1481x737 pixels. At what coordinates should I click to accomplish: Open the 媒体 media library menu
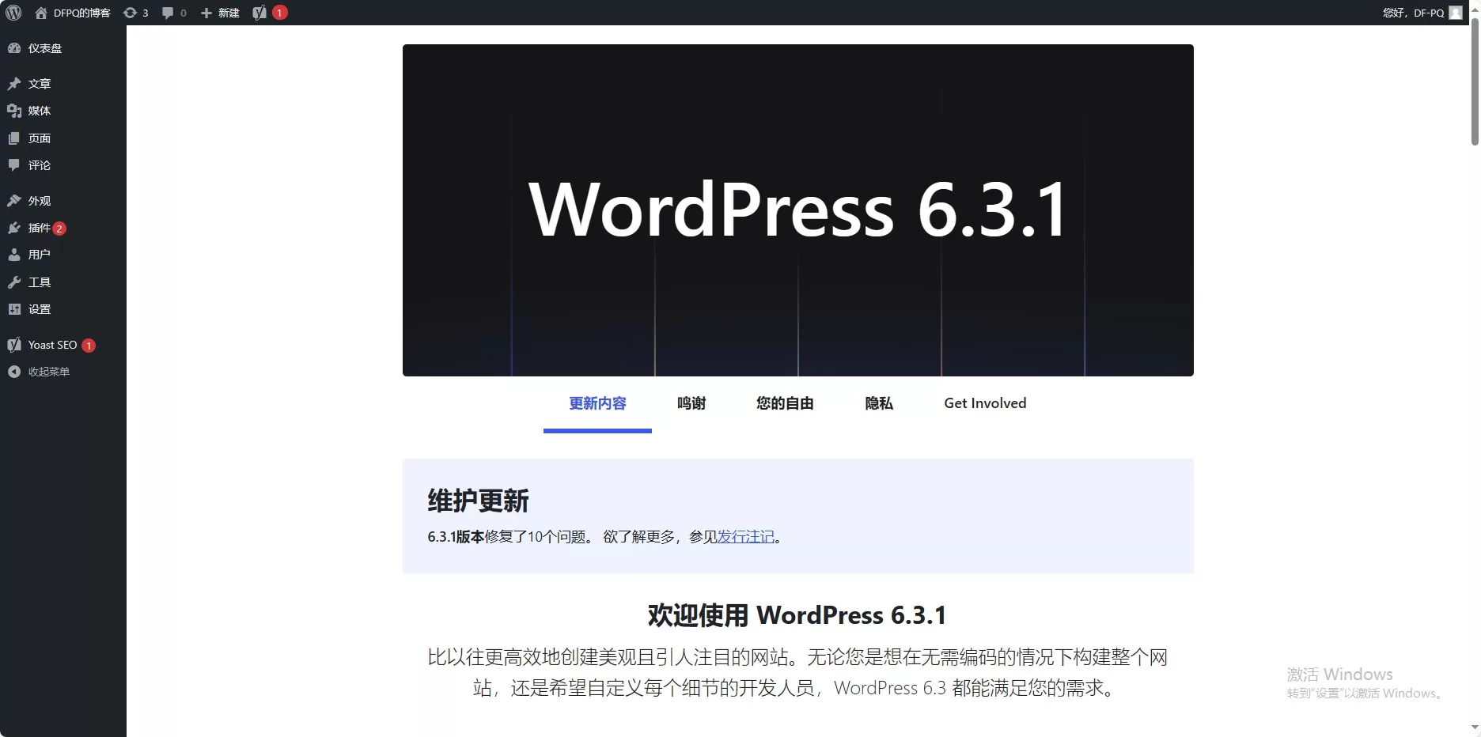[39, 111]
